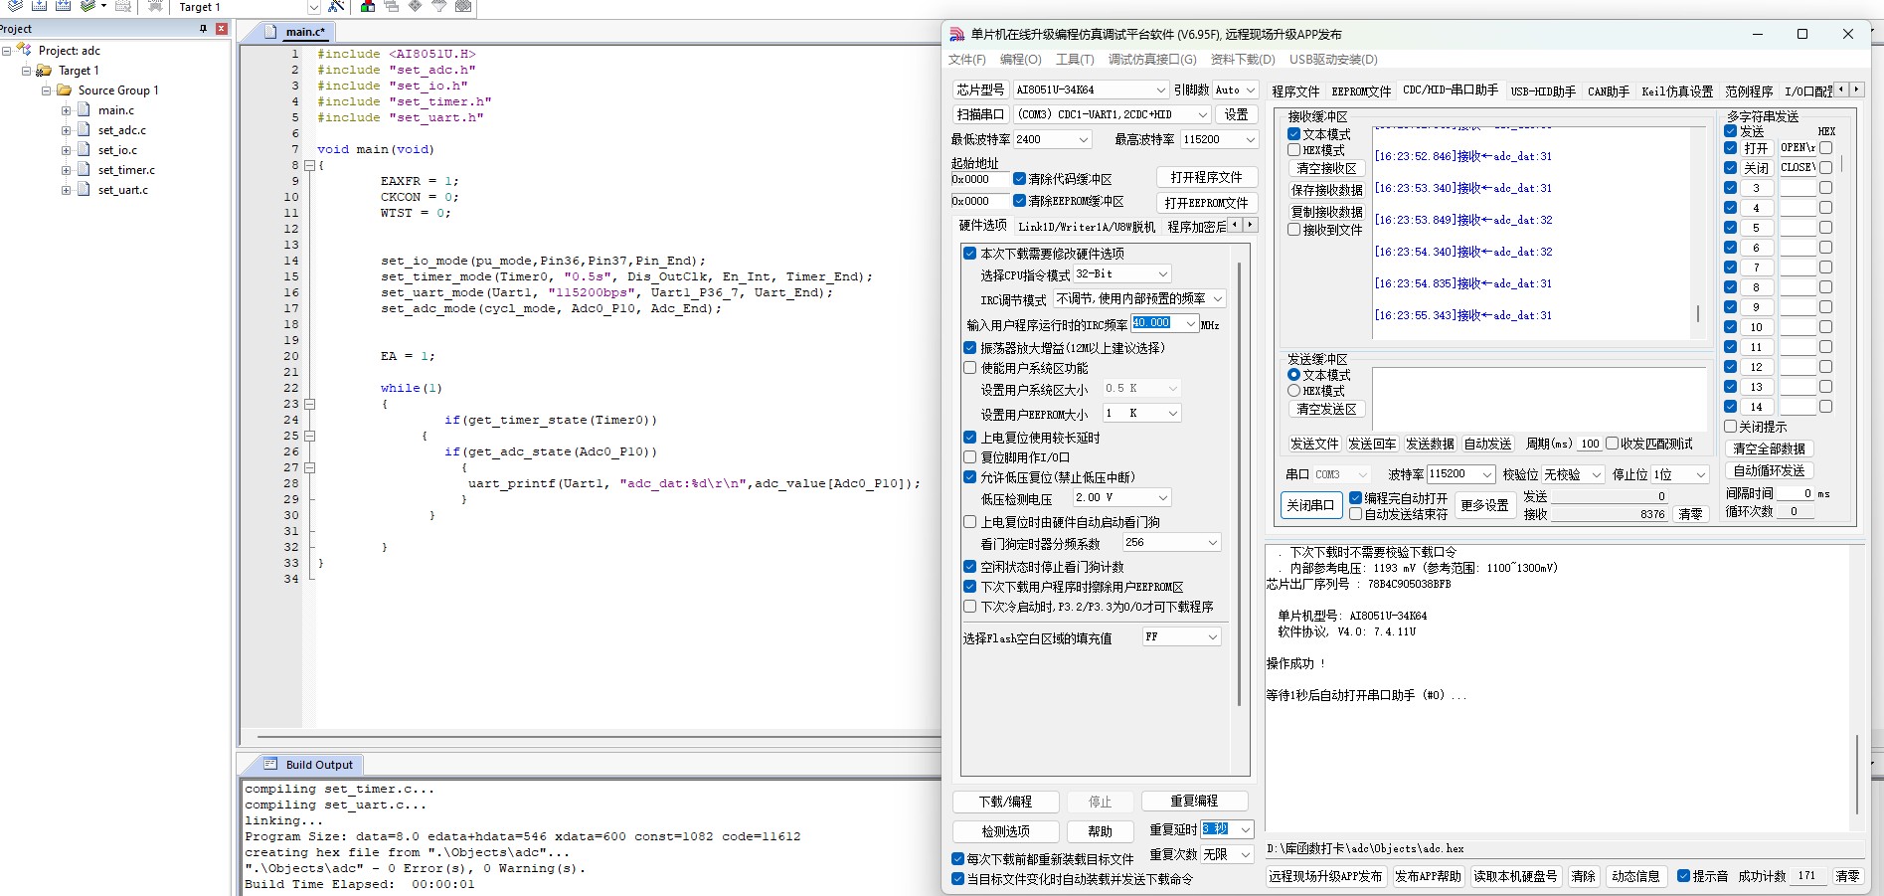Open the serial assistant 波特率 115200 dropdown
This screenshot has height=896, width=1884.
pos(1461,474)
